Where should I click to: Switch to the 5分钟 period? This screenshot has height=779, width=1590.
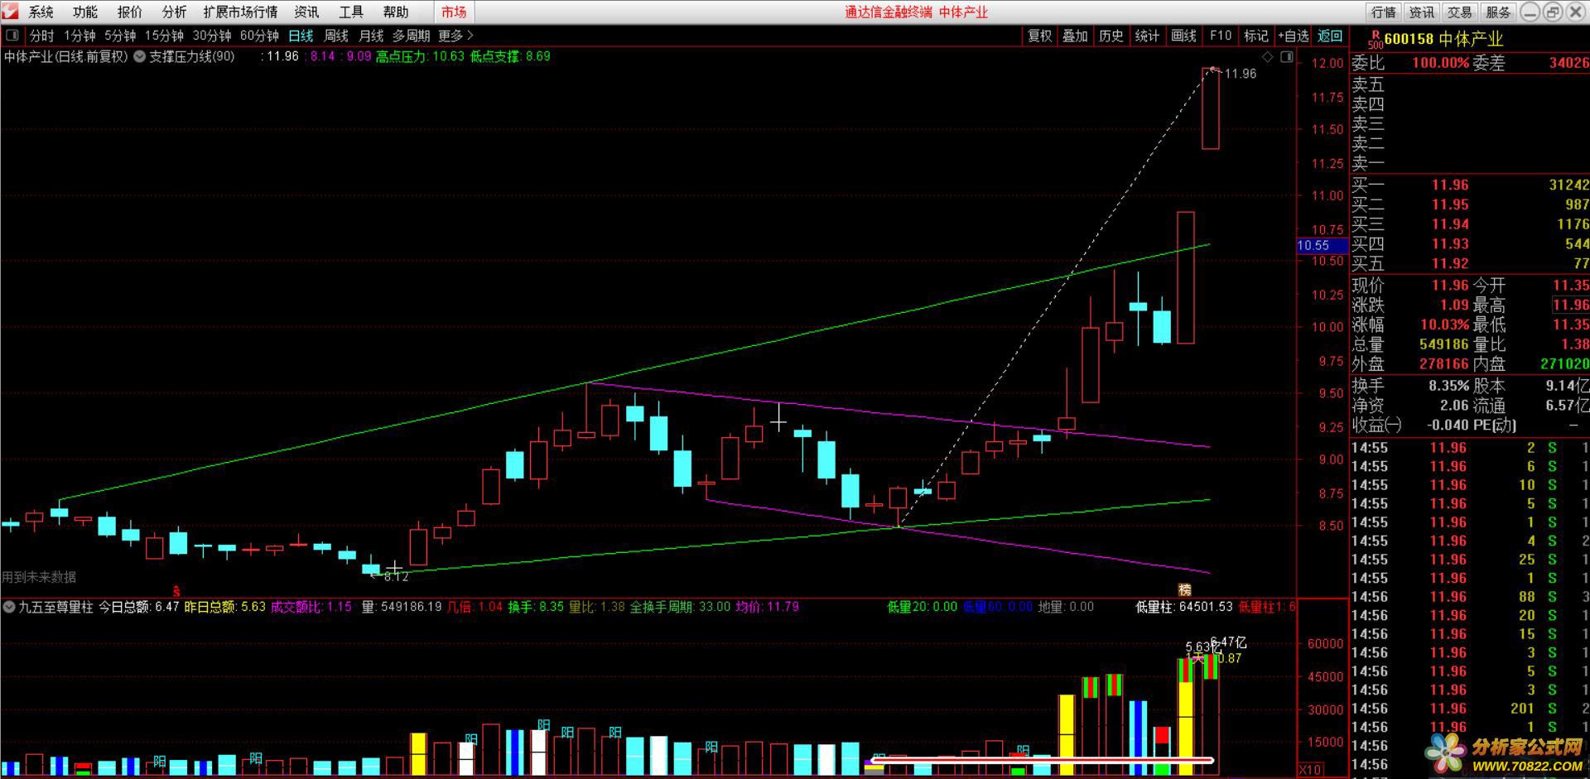[120, 36]
